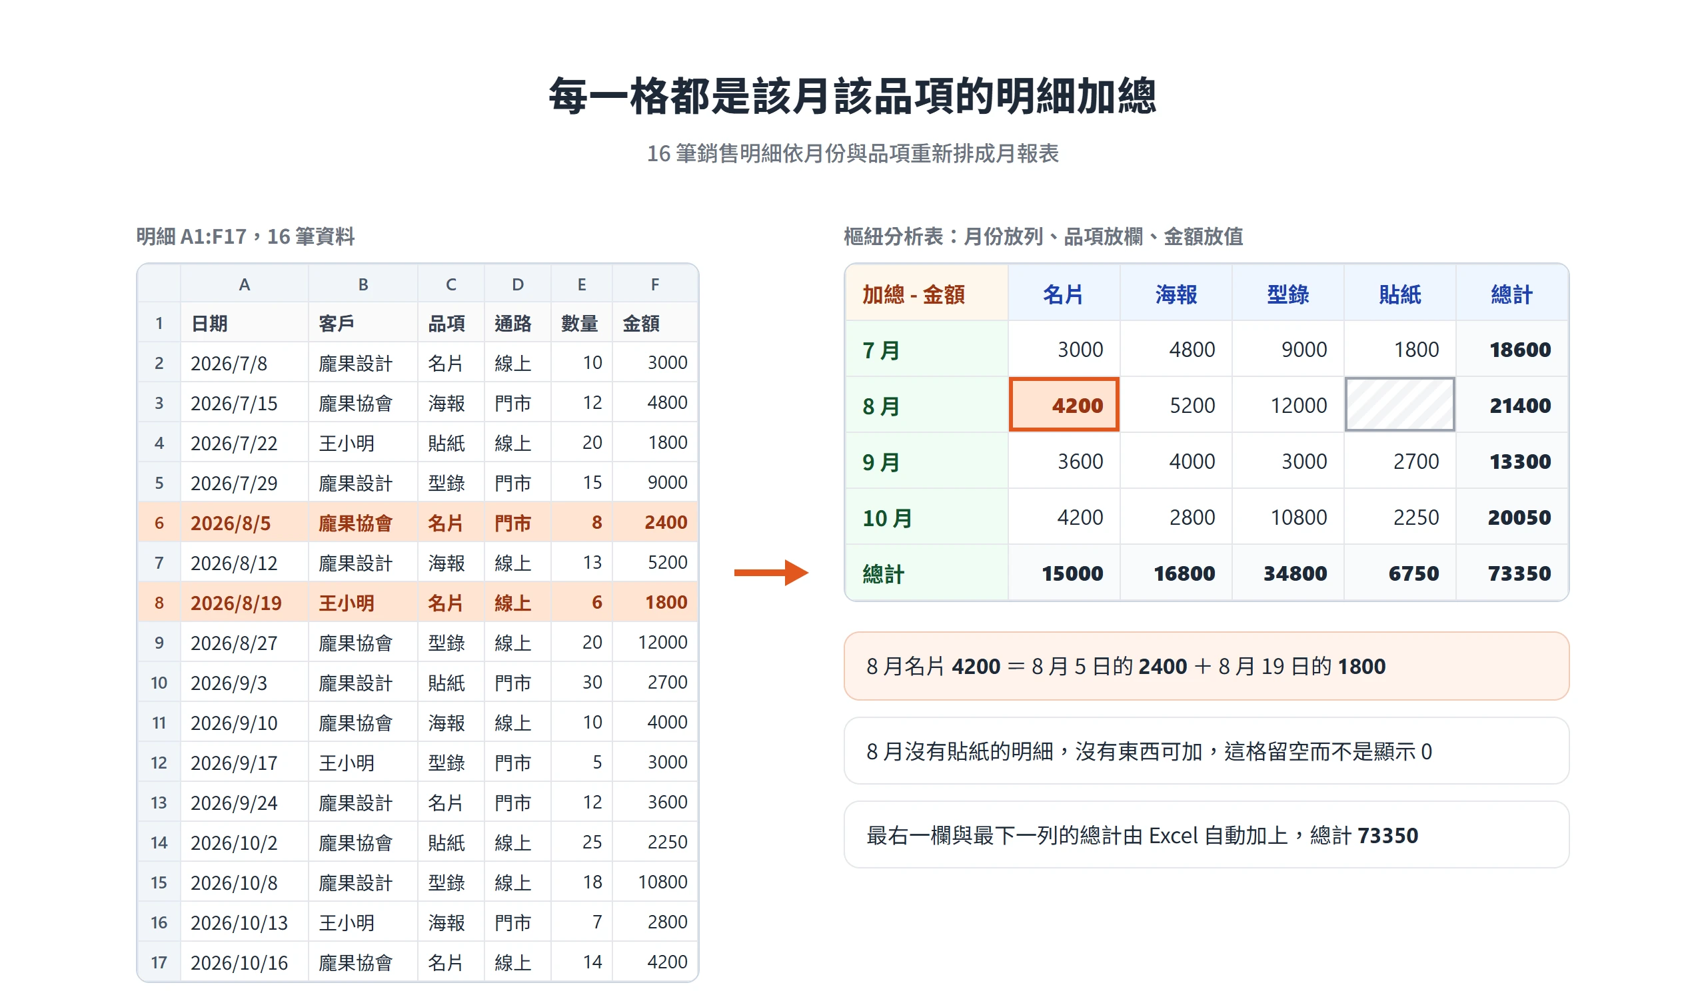The height and width of the screenshot is (999, 1706).
Task: Select the 型錄 column total 34800
Action: tap(1287, 573)
